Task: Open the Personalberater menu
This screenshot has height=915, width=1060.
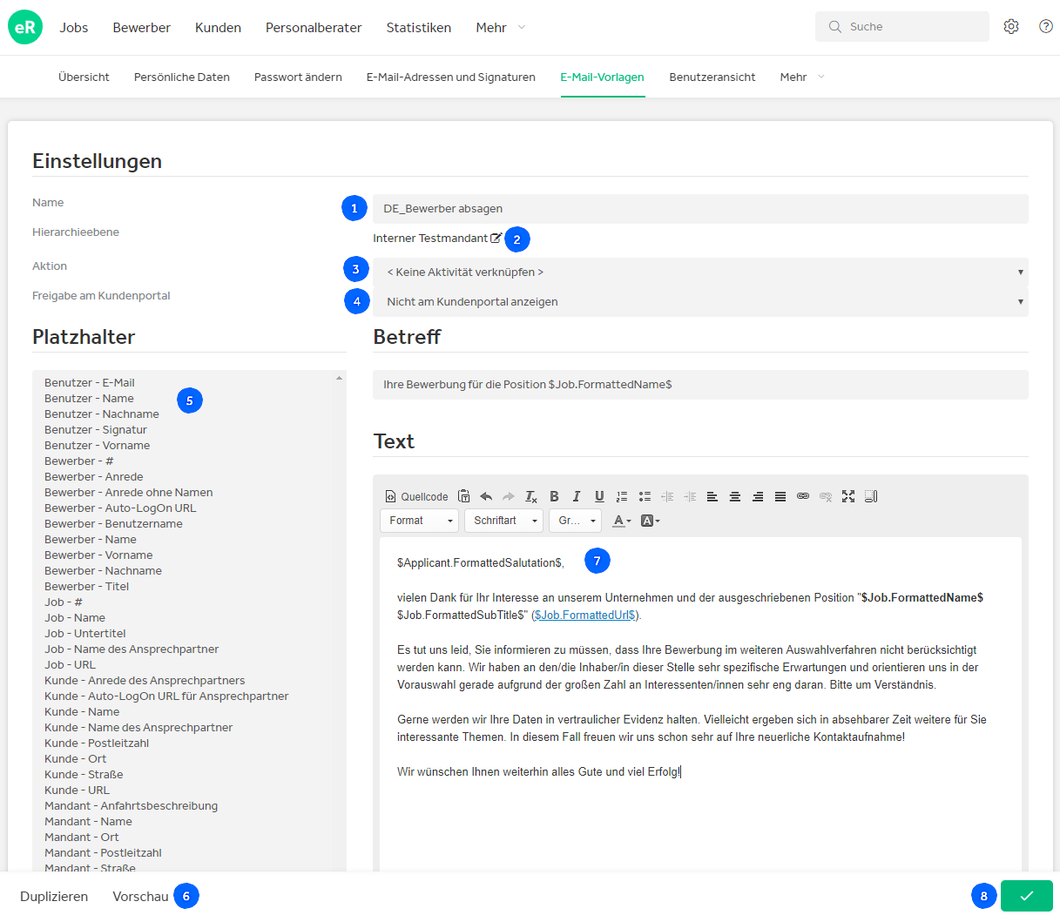Action: pos(314,27)
